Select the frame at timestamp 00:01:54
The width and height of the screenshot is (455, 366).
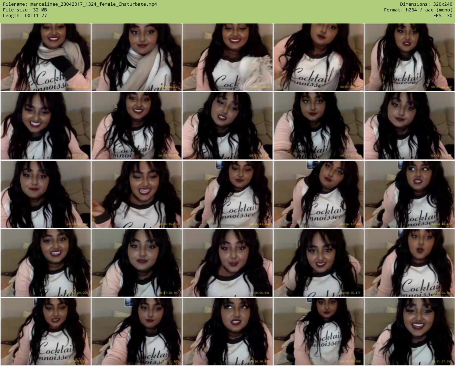(409, 57)
